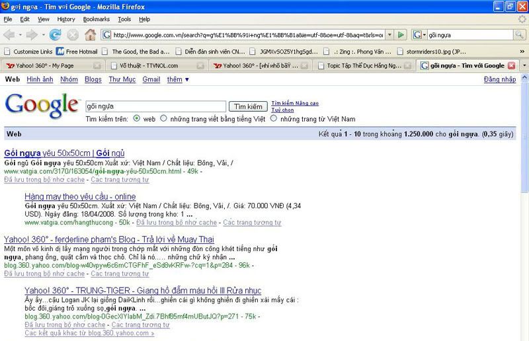Open the 'Zing :. Phong Vân' bookmark
Viewport: 529px width, 341px height.
click(358, 52)
